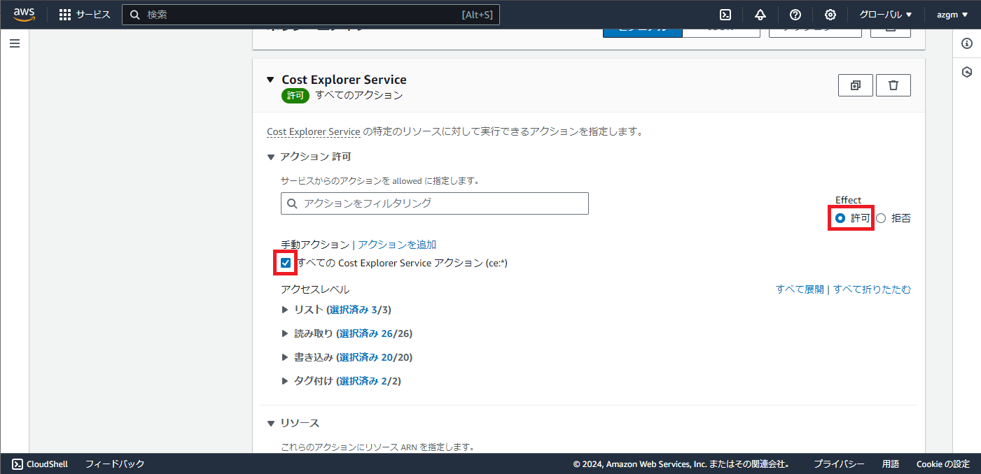Click inside the アクションをフィルタリング field
This screenshot has width=981, height=474.
point(434,203)
